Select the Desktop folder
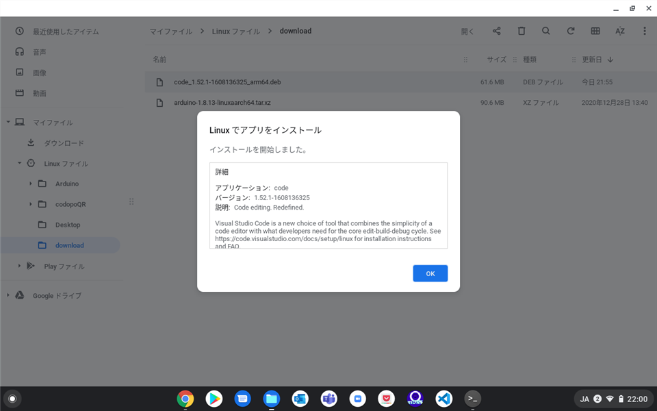The height and width of the screenshot is (411, 657). 68,225
